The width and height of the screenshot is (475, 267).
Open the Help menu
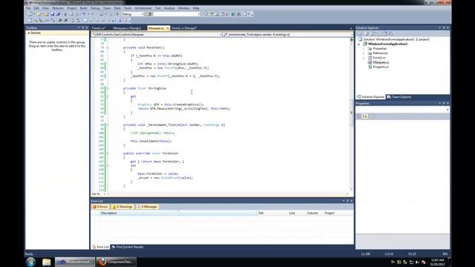(x=196, y=8)
